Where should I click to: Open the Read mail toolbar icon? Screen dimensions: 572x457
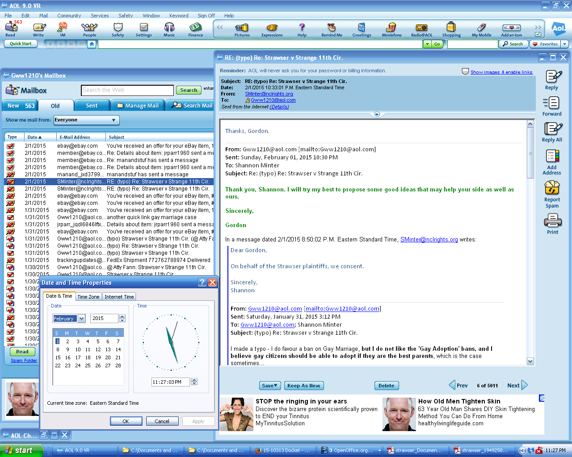(11, 29)
